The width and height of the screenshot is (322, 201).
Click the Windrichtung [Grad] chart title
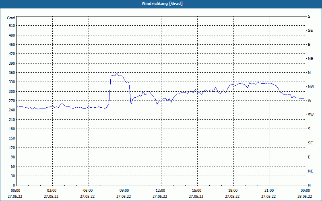162,4
